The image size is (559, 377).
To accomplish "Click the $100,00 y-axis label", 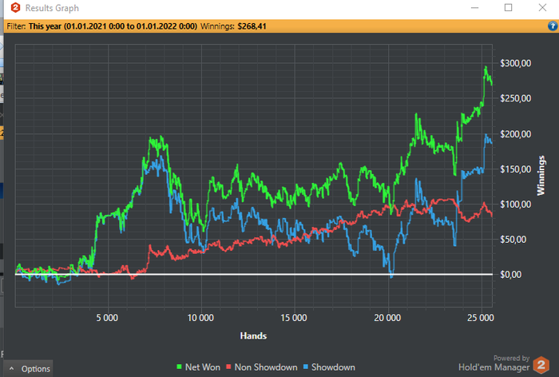I will (516, 204).
